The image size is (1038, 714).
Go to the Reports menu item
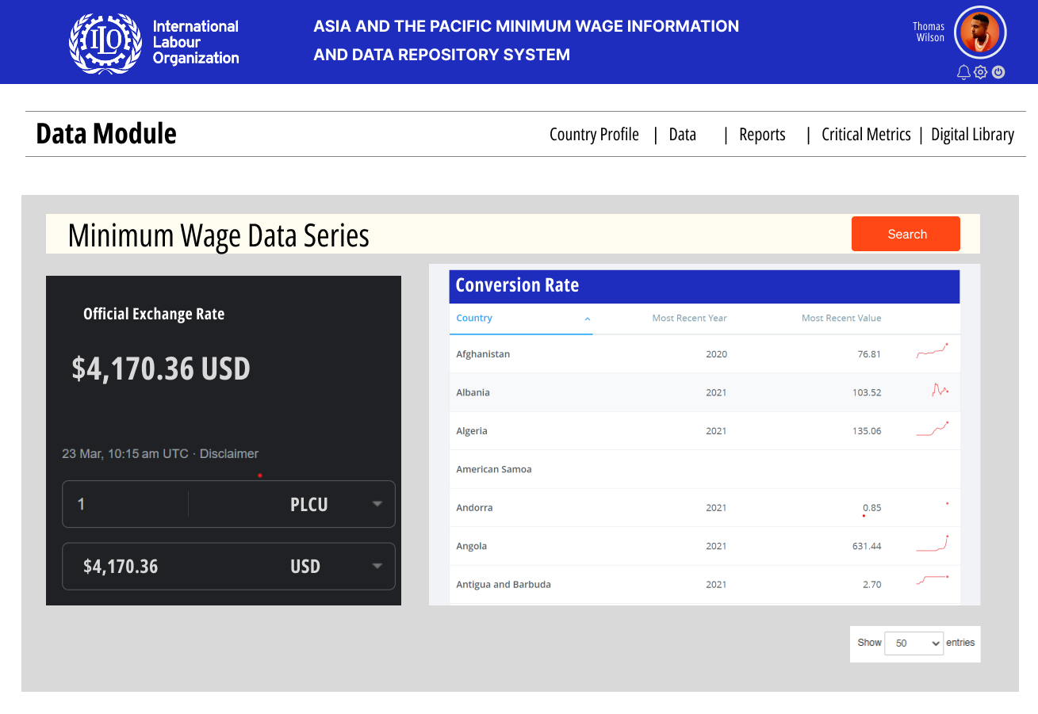[762, 135]
